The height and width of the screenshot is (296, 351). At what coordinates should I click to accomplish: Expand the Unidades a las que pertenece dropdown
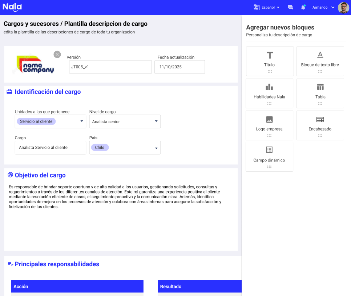tap(82, 121)
